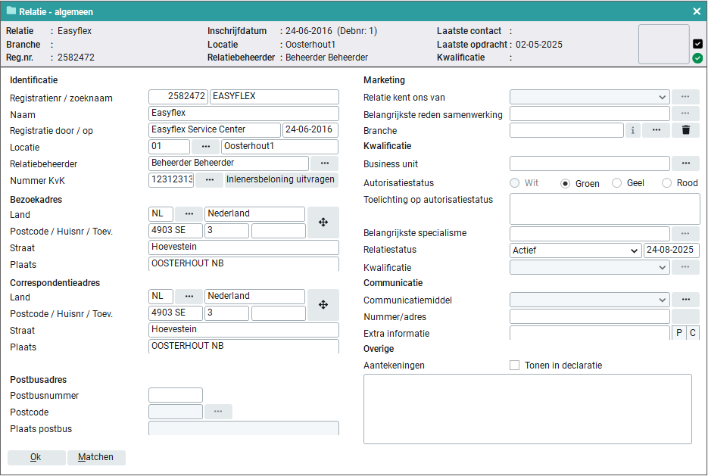Select the Rood autorisatiestatus radio button

(x=666, y=183)
